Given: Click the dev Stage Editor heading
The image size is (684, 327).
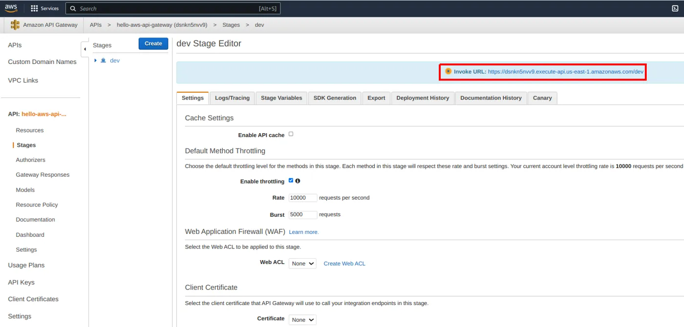Looking at the screenshot, I should click(209, 43).
